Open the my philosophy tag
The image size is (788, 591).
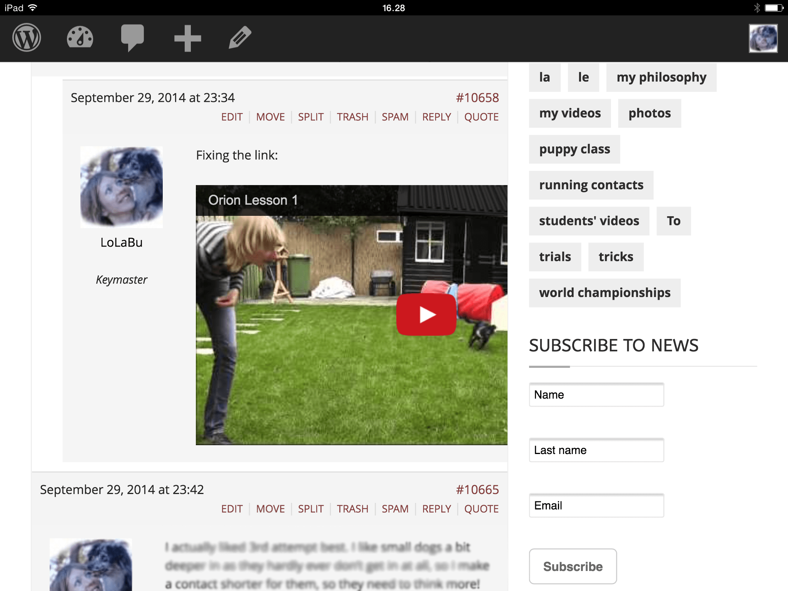(661, 77)
